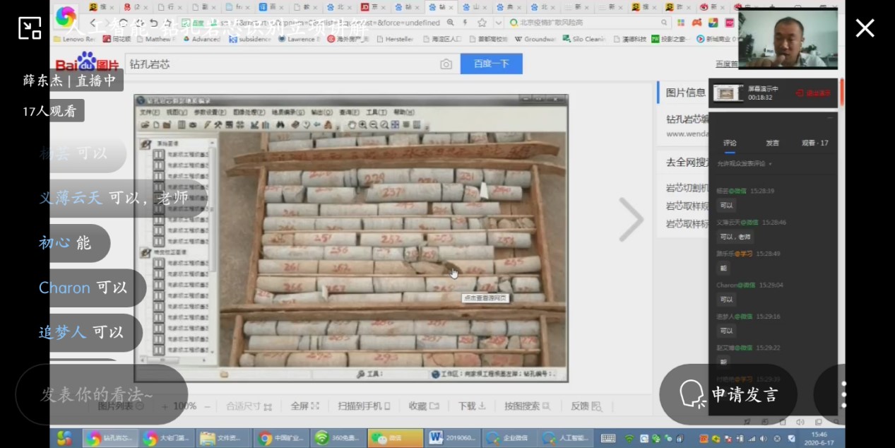This screenshot has width=895, height=448.
Task: Open the 文件资源 folder window in taskbar
Action: pyautogui.click(x=224, y=438)
